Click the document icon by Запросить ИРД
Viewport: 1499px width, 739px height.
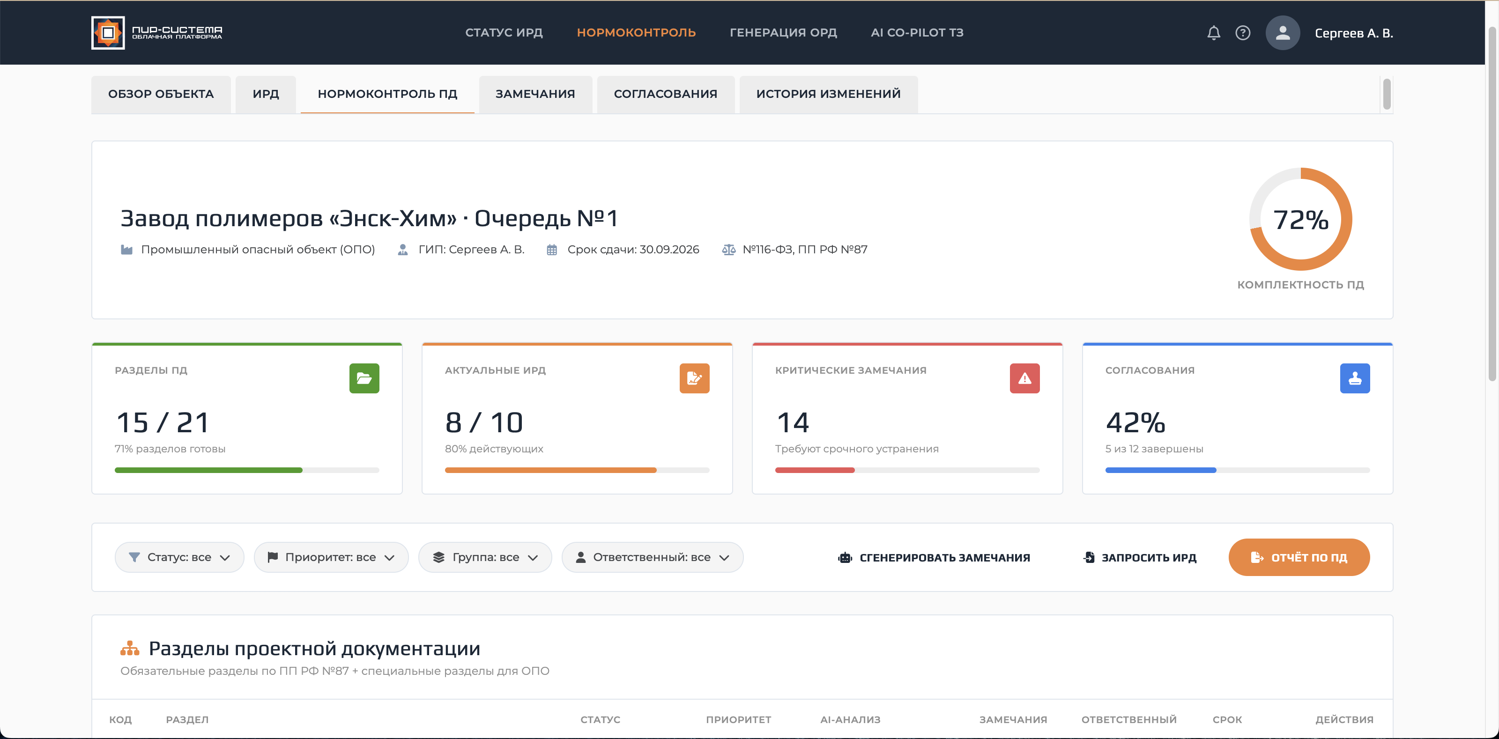pos(1089,557)
